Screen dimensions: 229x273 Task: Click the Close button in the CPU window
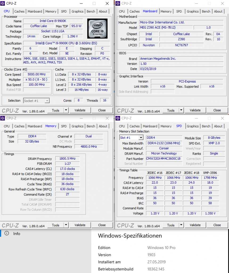(102, 110)
